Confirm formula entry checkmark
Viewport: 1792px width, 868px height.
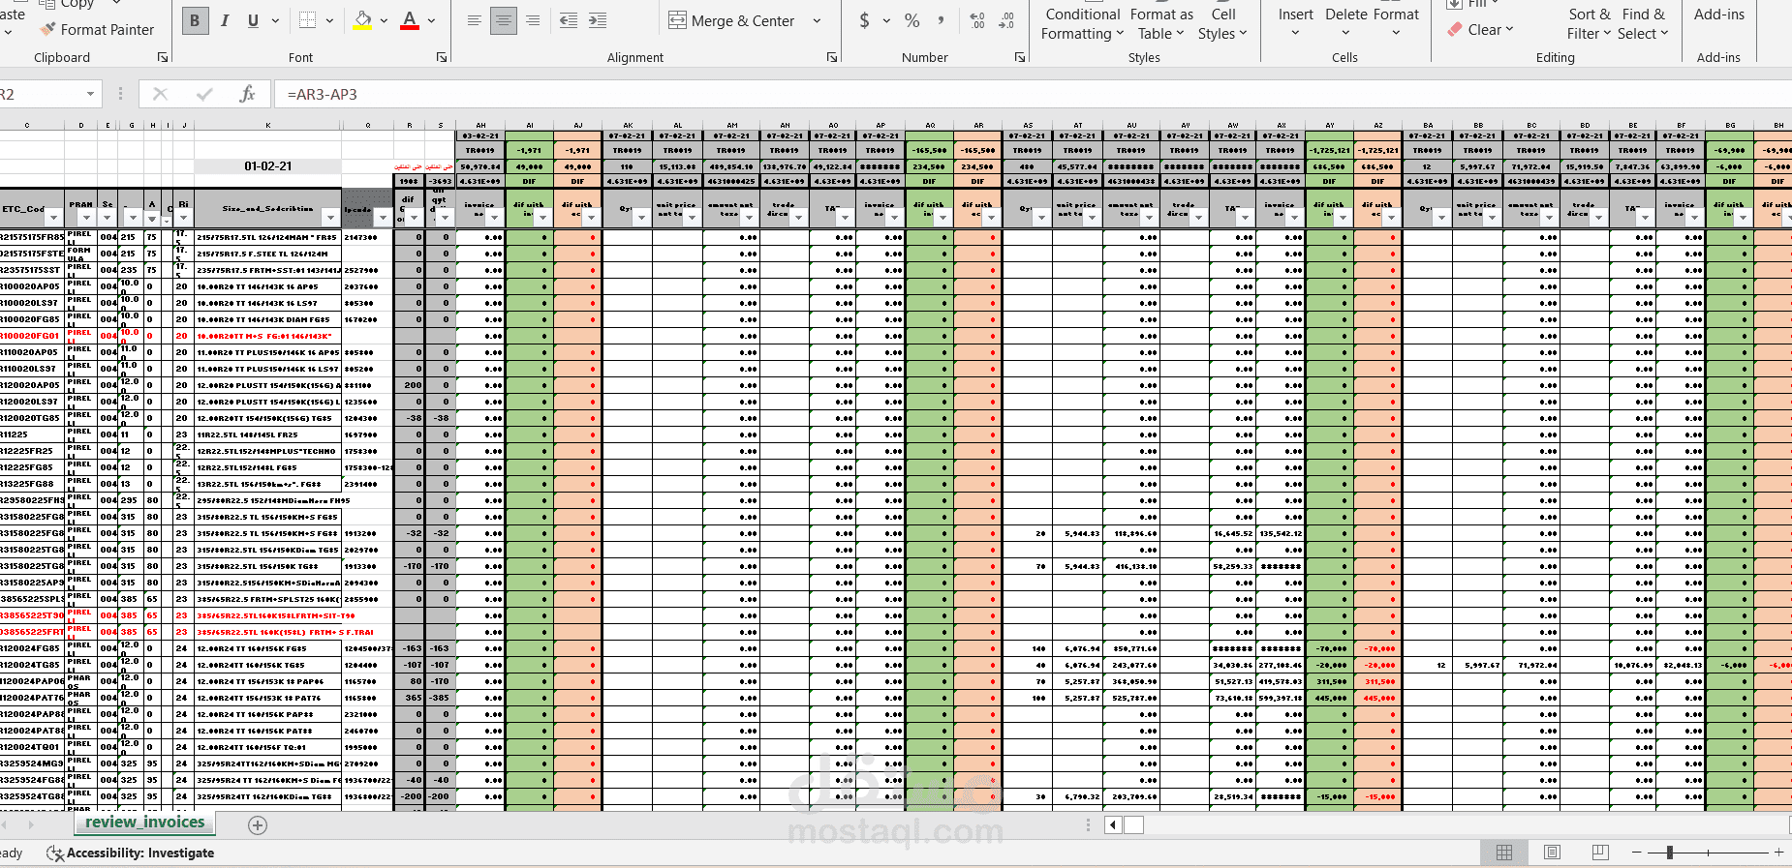pos(204,94)
